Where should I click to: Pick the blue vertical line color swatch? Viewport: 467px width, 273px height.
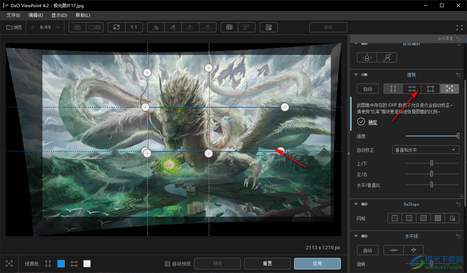(61, 264)
